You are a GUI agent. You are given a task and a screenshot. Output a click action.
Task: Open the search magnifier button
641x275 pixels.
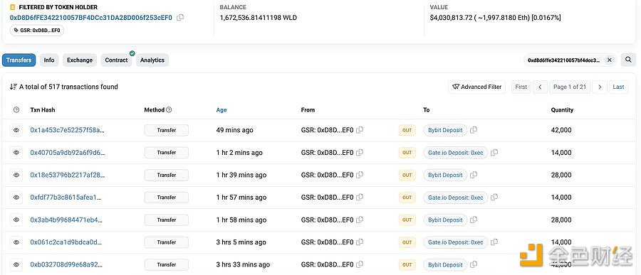[628, 60]
